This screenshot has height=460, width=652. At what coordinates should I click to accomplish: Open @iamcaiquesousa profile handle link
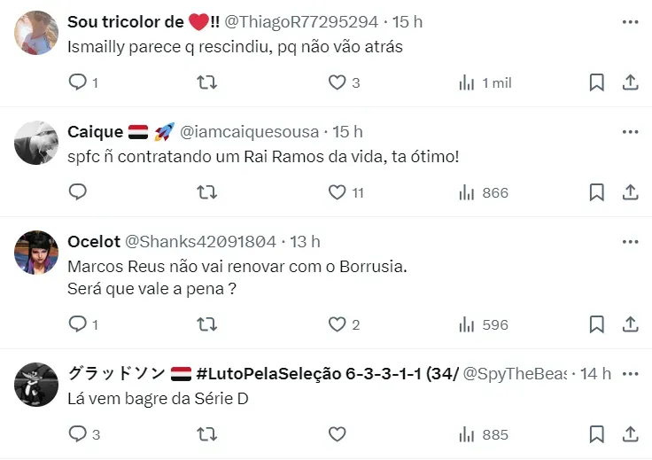(249, 132)
